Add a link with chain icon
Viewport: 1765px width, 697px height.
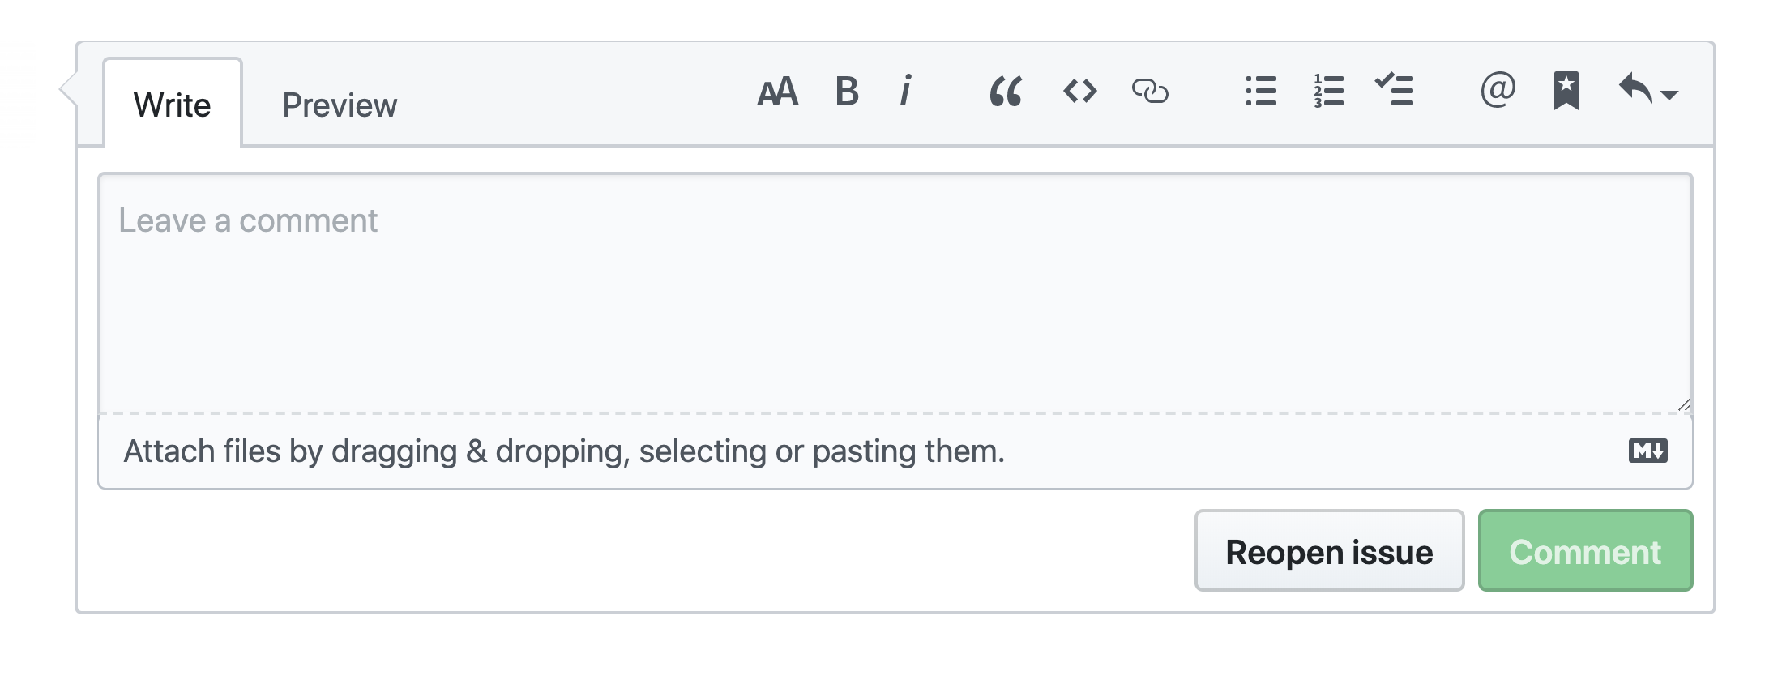click(1150, 92)
